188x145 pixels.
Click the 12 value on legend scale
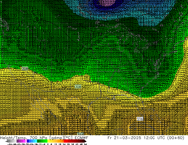point(56,144)
